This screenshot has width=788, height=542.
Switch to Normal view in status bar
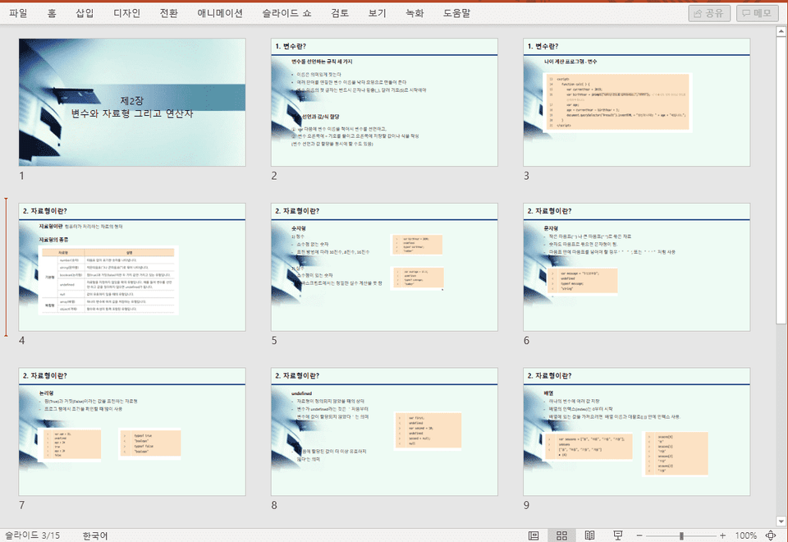(x=534, y=535)
